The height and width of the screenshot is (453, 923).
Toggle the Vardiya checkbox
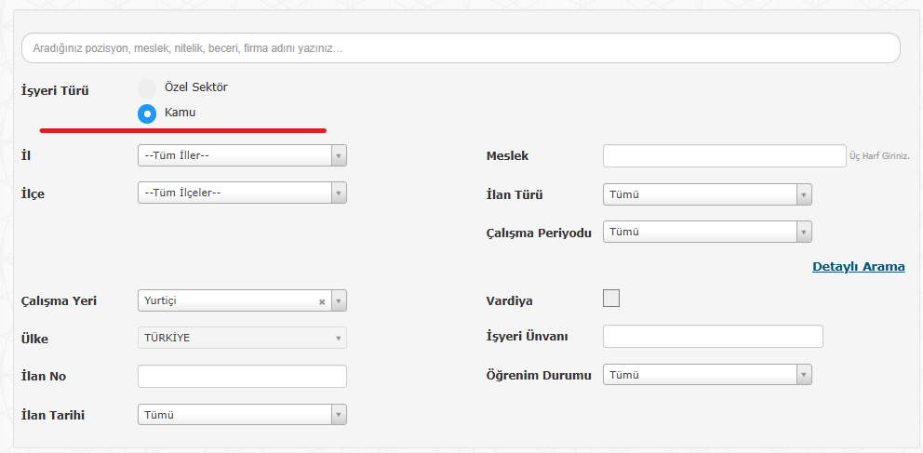(611, 299)
